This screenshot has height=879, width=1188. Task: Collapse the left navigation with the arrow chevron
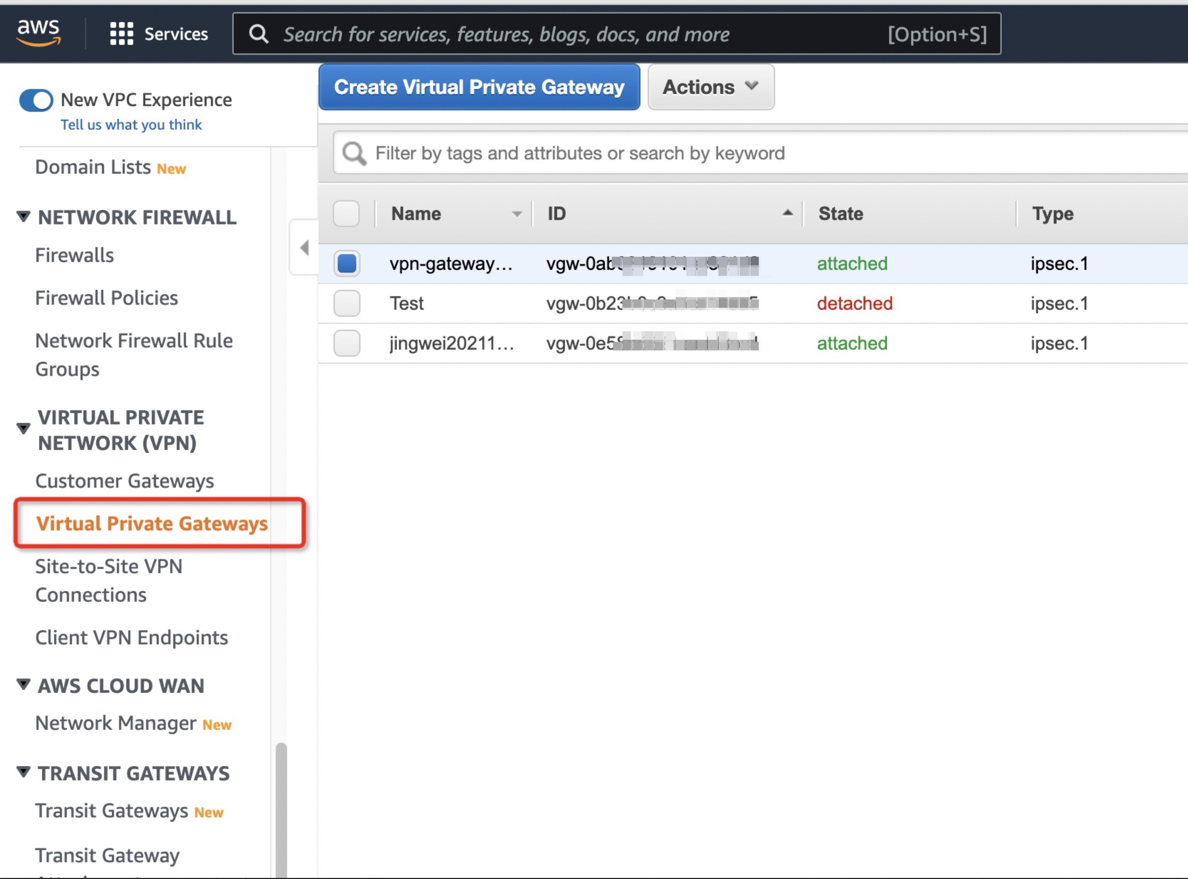[x=304, y=247]
